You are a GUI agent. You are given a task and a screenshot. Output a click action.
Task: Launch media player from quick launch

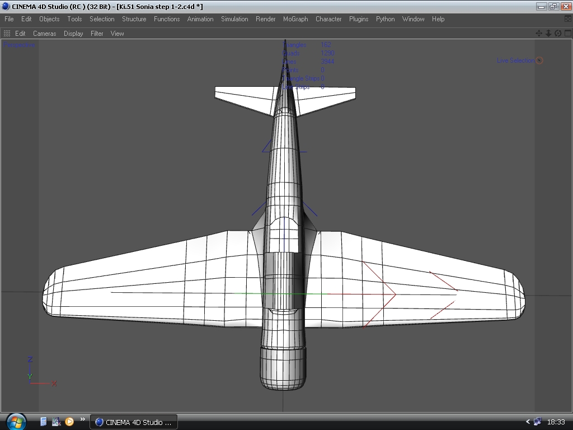[x=69, y=422]
